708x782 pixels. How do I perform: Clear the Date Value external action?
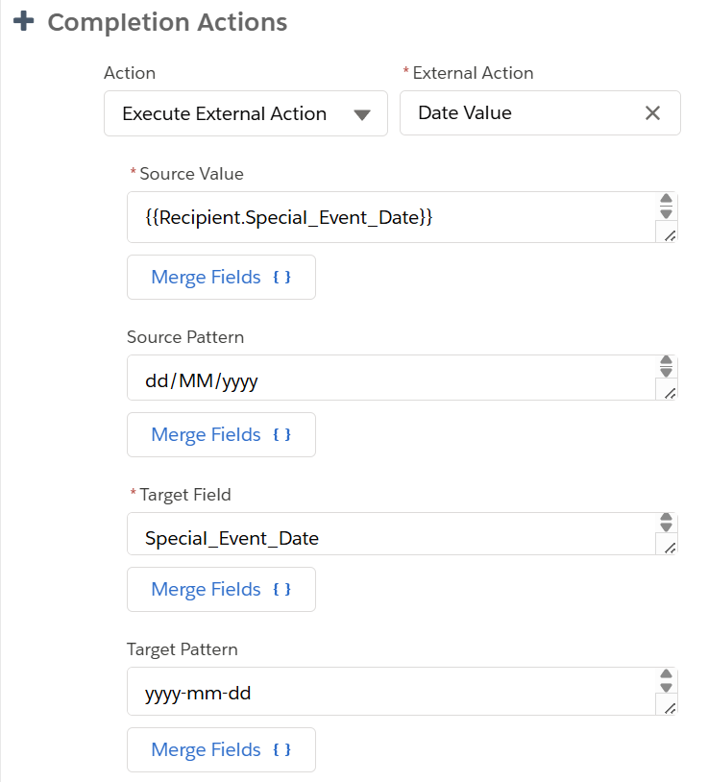tap(652, 113)
